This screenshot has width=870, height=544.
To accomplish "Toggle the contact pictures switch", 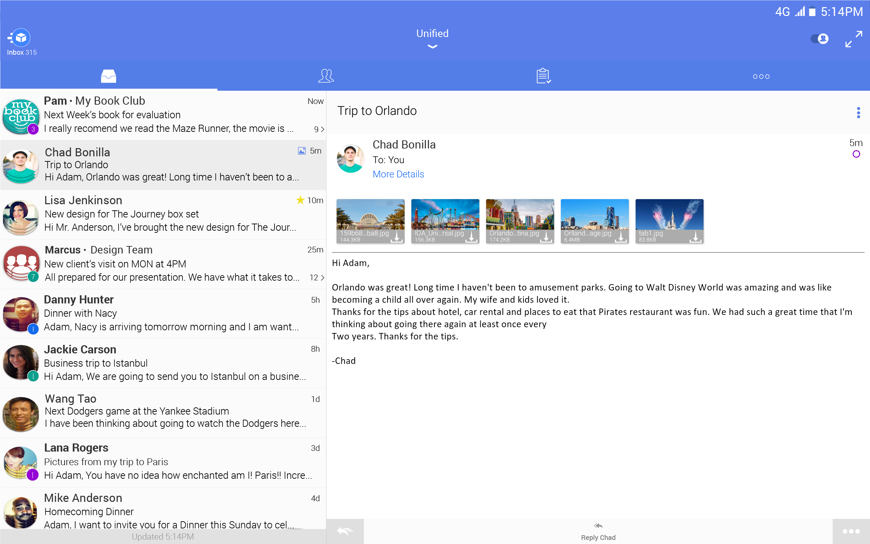I will pyautogui.click(x=819, y=38).
